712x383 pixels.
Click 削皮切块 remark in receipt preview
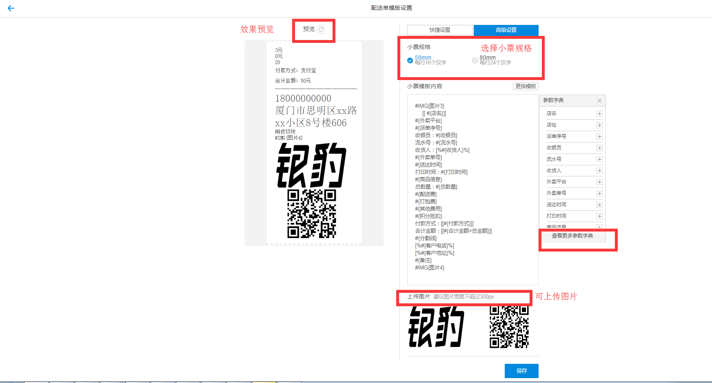tap(285, 131)
